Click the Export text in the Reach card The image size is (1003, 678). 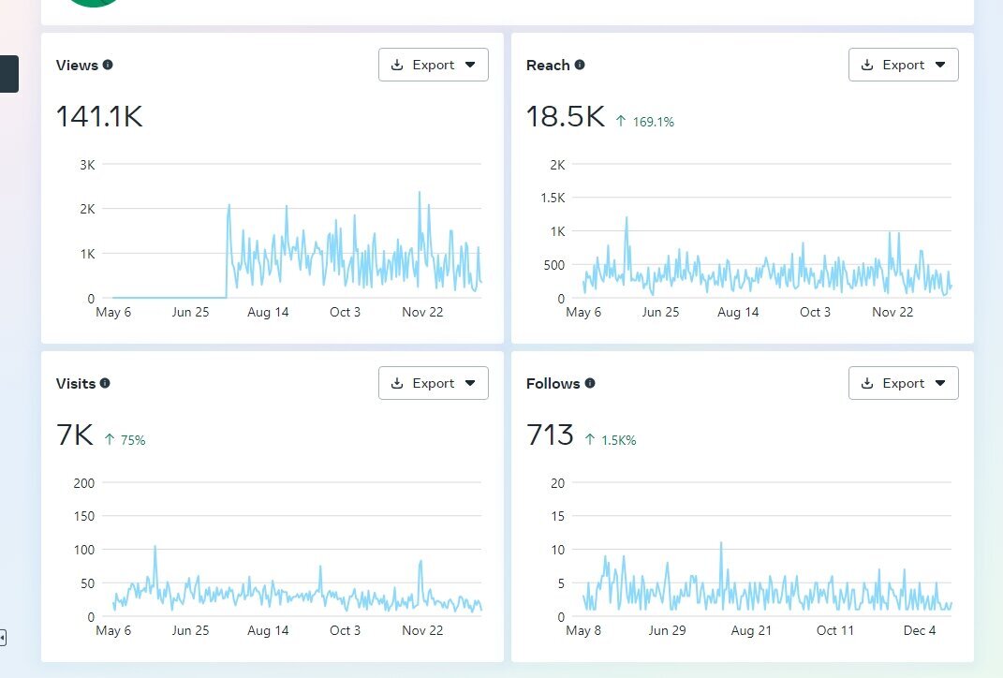click(x=903, y=66)
